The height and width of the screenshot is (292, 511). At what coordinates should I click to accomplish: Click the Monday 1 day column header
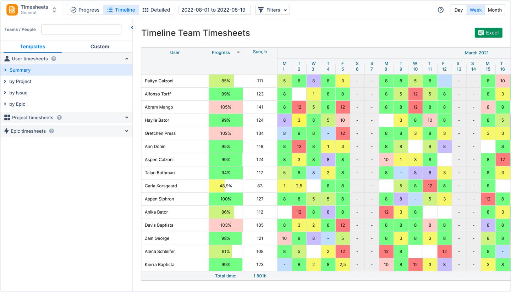point(284,66)
